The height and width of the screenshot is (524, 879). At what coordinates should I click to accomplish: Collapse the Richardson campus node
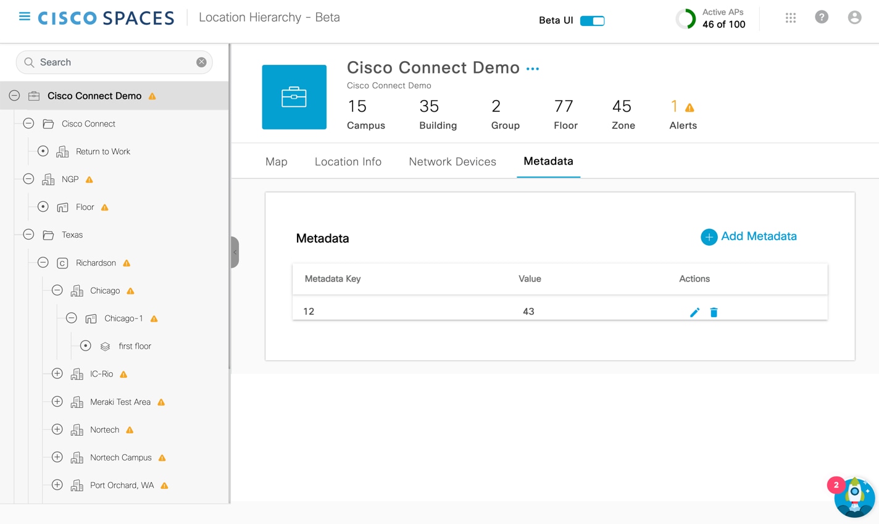43,262
